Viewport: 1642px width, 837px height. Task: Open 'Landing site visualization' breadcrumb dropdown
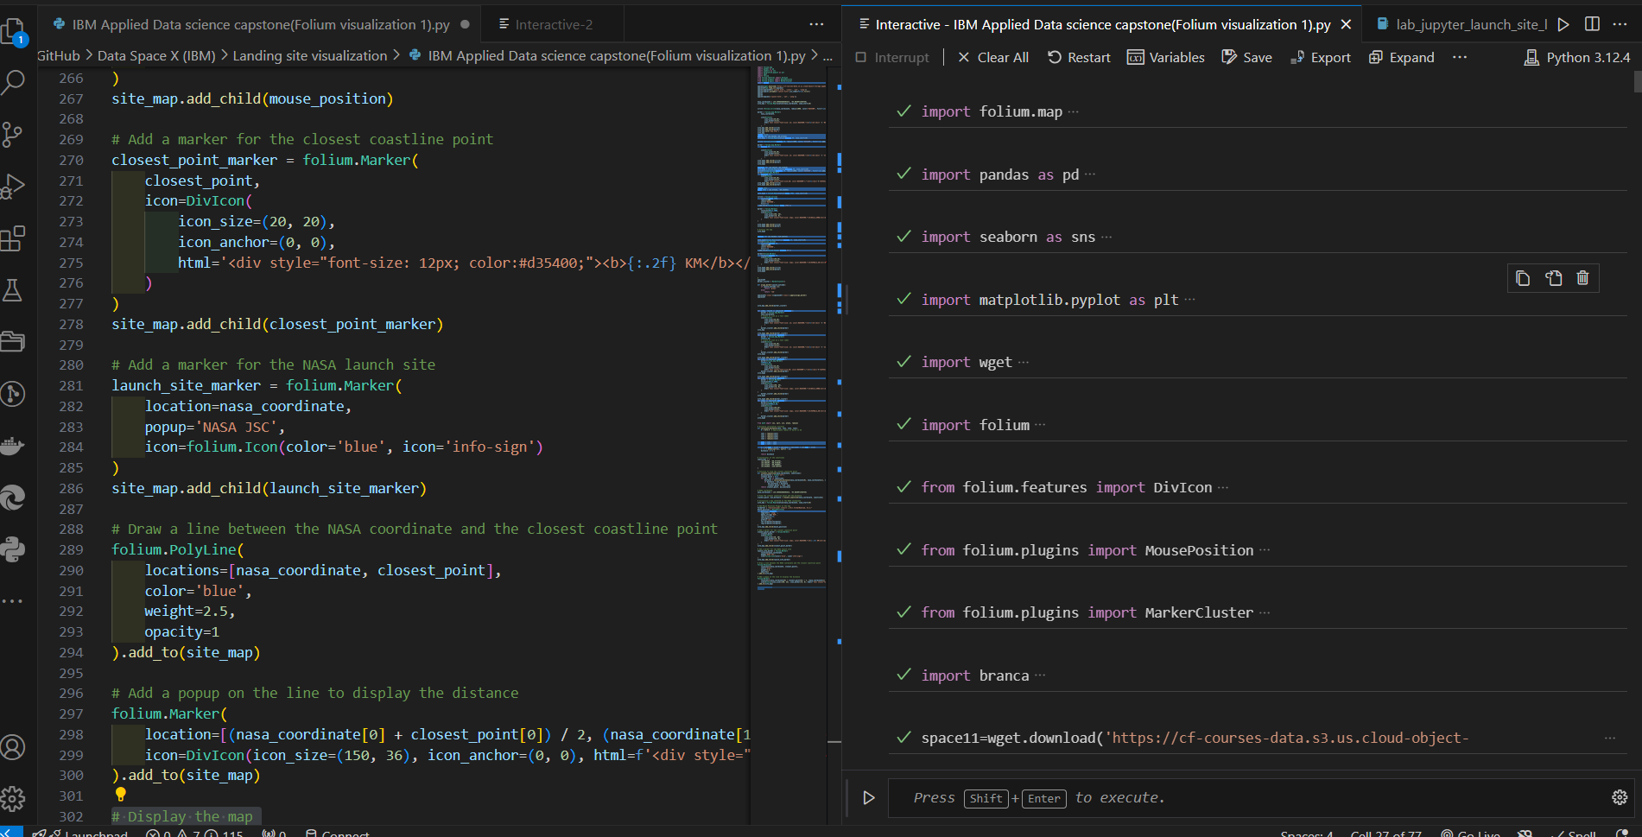[x=310, y=56]
